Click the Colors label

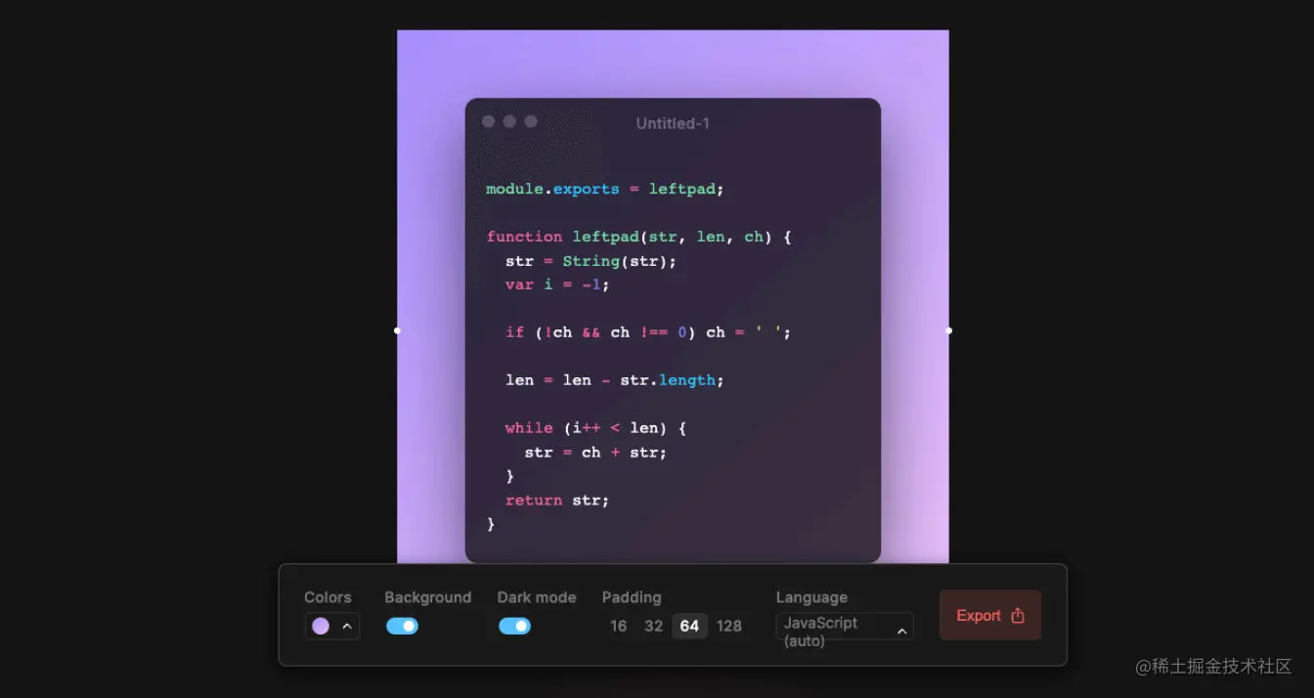(328, 597)
